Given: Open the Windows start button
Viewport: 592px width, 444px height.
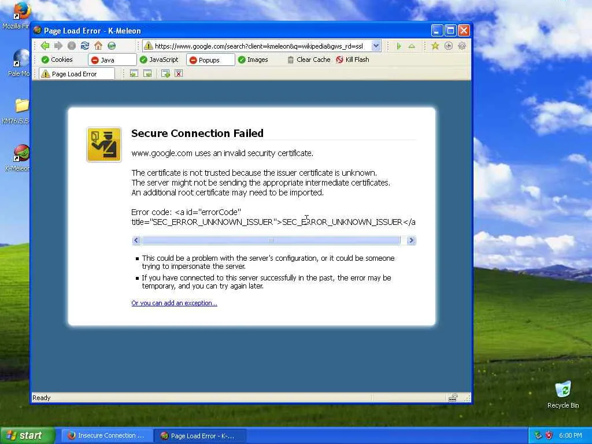Looking at the screenshot, I should pyautogui.click(x=27, y=435).
